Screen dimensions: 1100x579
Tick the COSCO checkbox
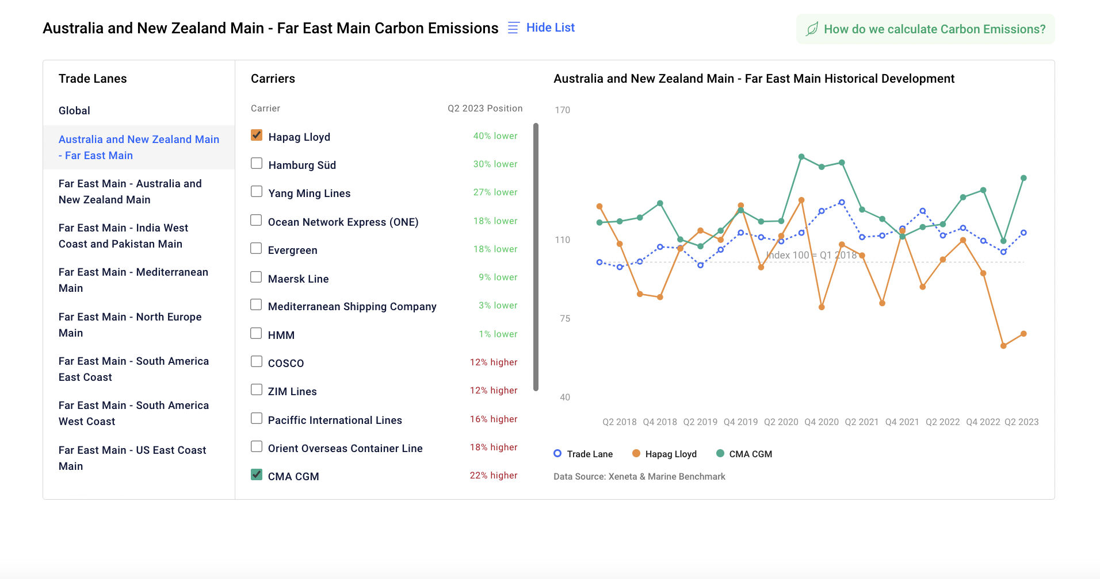(257, 362)
